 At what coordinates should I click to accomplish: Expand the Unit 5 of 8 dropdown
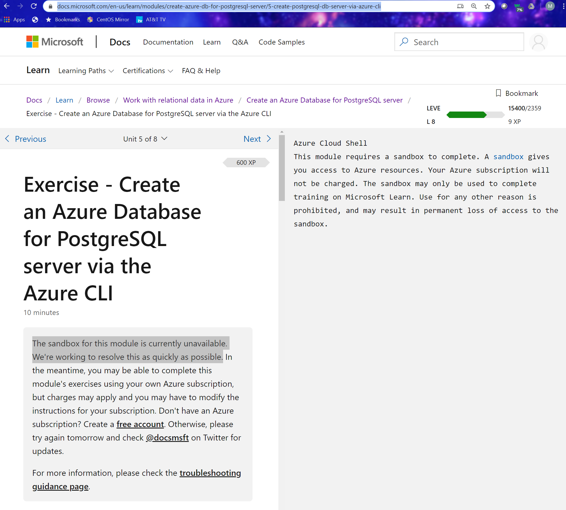coord(145,139)
